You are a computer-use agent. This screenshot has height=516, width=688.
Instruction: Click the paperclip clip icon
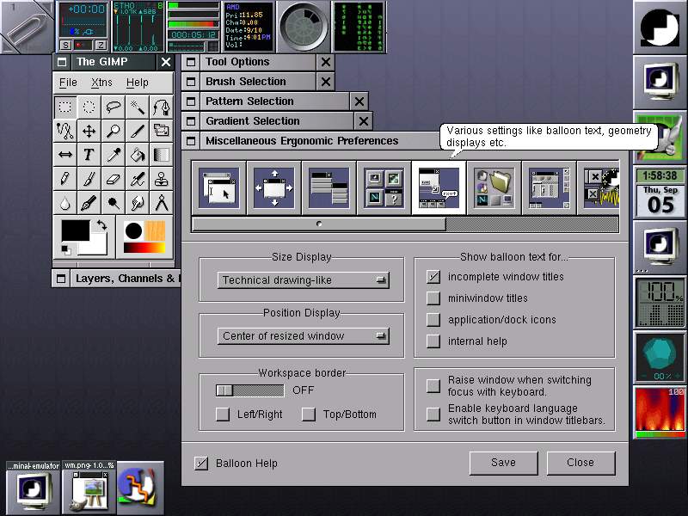(x=27, y=27)
